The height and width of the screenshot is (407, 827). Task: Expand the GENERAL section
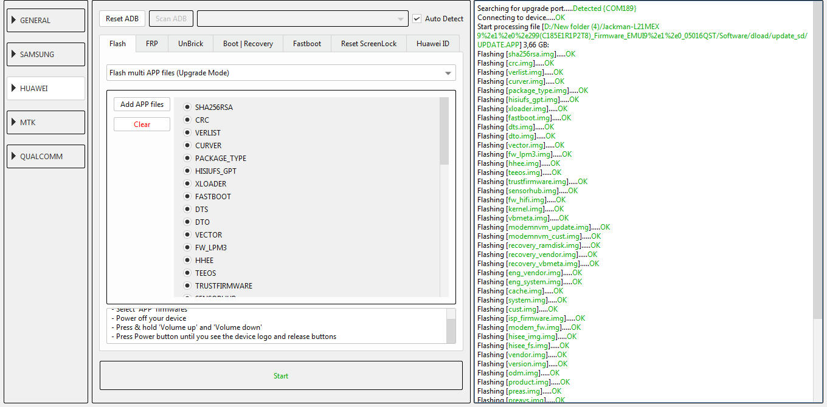(x=46, y=20)
